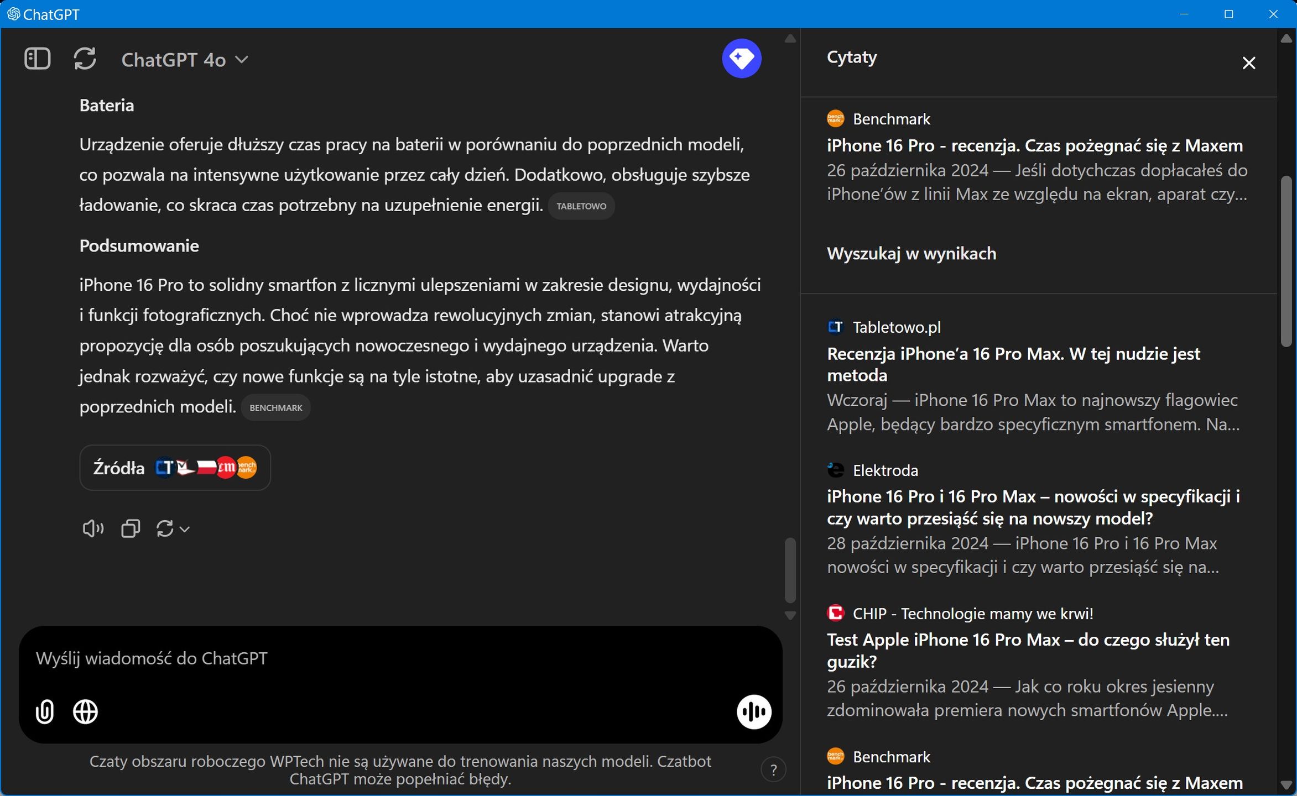Click the Bateria heading

click(107, 106)
